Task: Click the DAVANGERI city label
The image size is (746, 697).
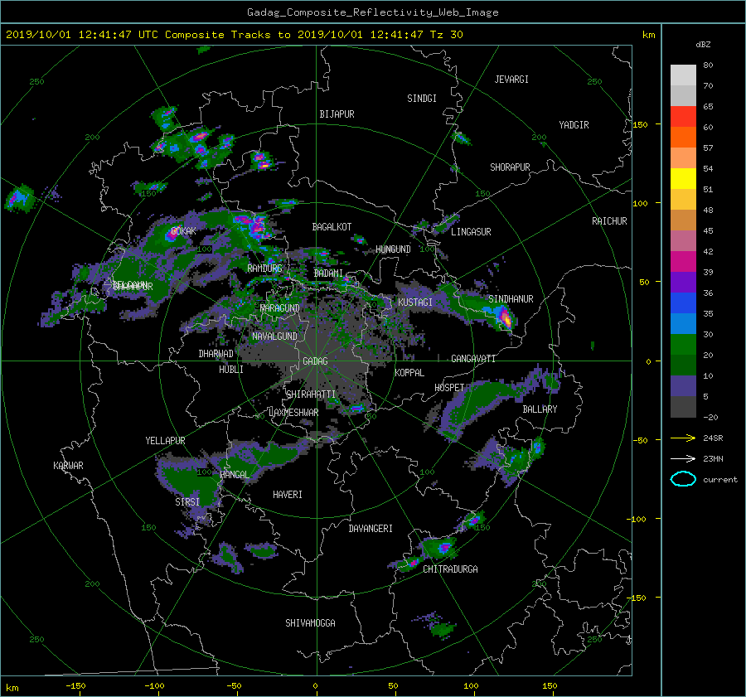Action: (x=371, y=529)
